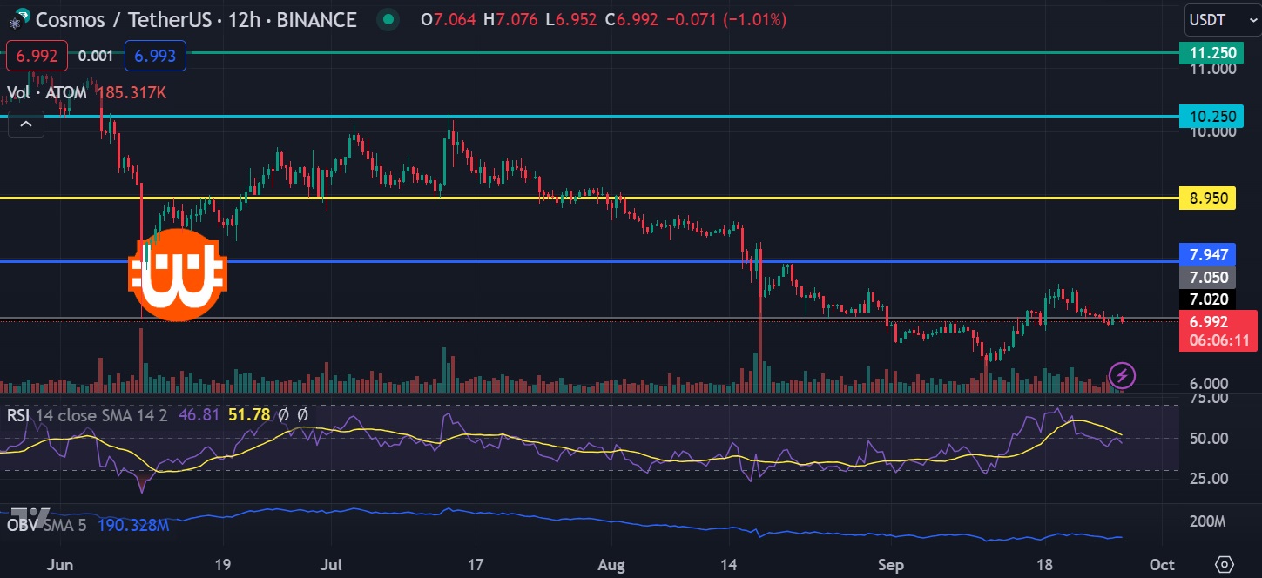This screenshot has height=578, width=1262.
Task: Select the blue 7.947 price level label
Action: tap(1207, 256)
